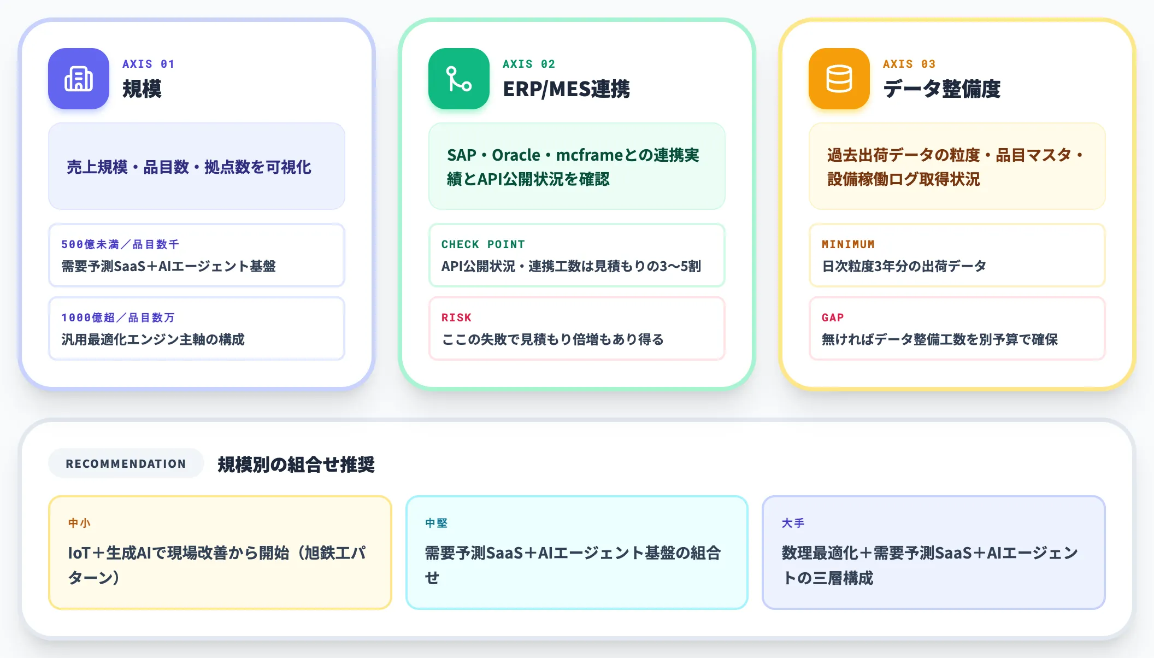The height and width of the screenshot is (658, 1154).
Task: Click 需要予測SaaS＋AIエージェント基盤 text in the 規模 card
Action: 168,266
